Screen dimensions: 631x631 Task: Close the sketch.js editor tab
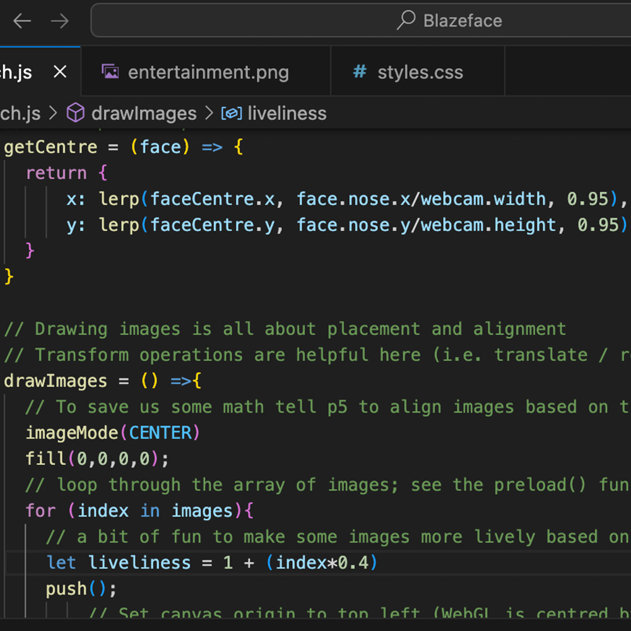coord(59,71)
